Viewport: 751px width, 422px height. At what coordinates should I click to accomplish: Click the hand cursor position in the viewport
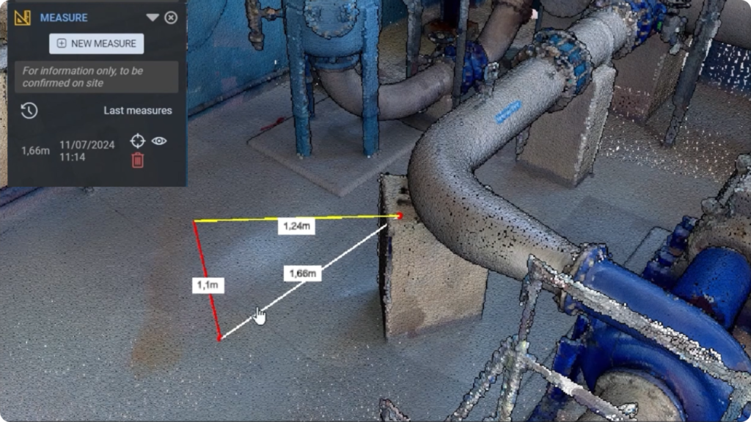(260, 314)
